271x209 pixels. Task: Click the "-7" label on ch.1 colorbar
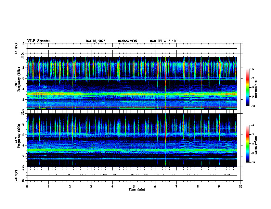pos(253,78)
